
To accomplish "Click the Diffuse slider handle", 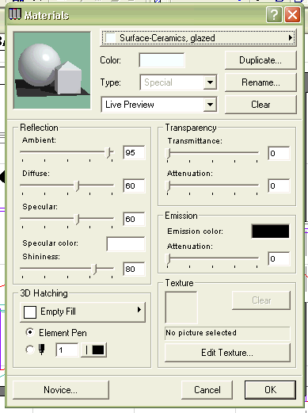I will pyautogui.click(x=77, y=186).
